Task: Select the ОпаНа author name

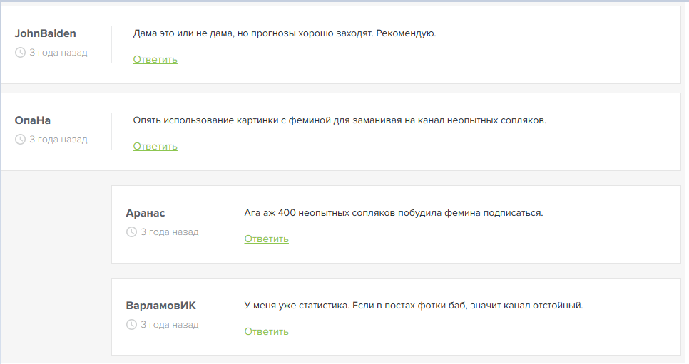Action: click(x=33, y=120)
